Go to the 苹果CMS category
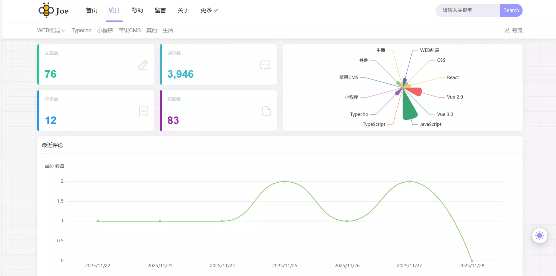Image resolution: width=556 pixels, height=276 pixels. coord(129,30)
